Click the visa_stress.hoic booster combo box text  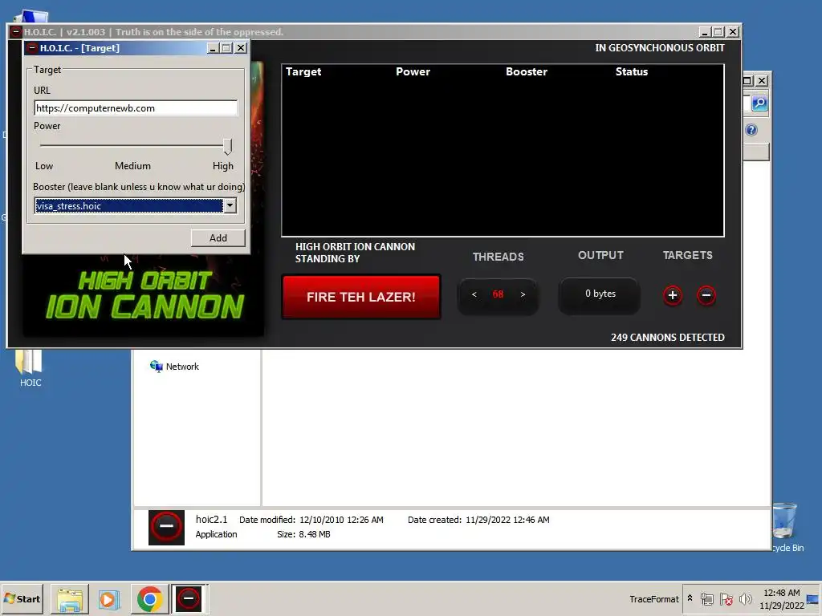pos(129,206)
